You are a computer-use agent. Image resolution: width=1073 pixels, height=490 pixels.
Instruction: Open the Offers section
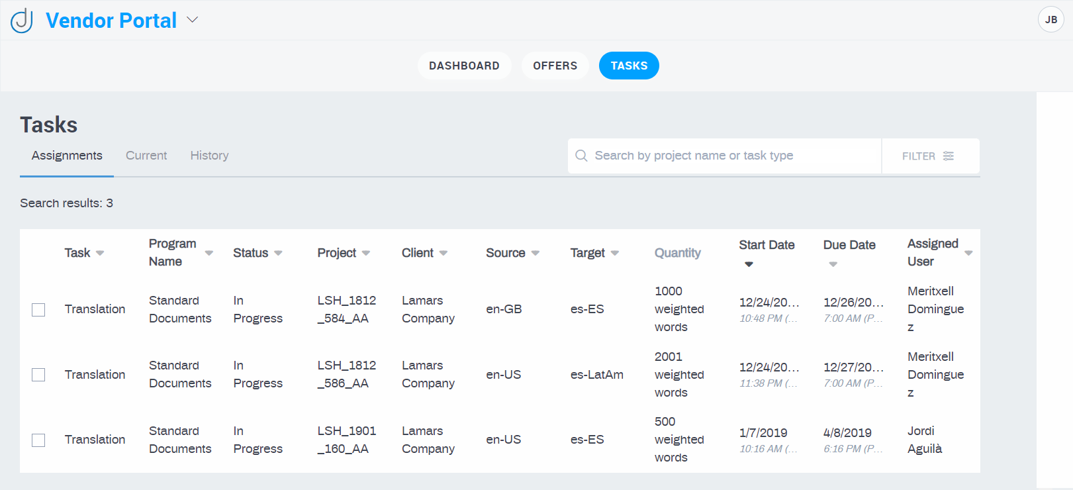click(555, 66)
